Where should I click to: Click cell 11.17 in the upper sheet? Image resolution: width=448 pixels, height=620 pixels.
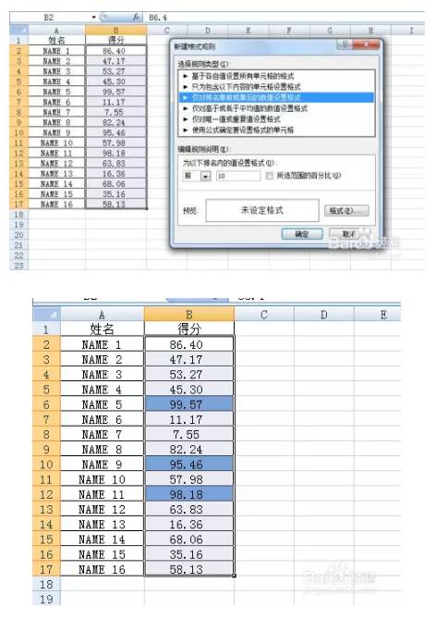tap(115, 102)
